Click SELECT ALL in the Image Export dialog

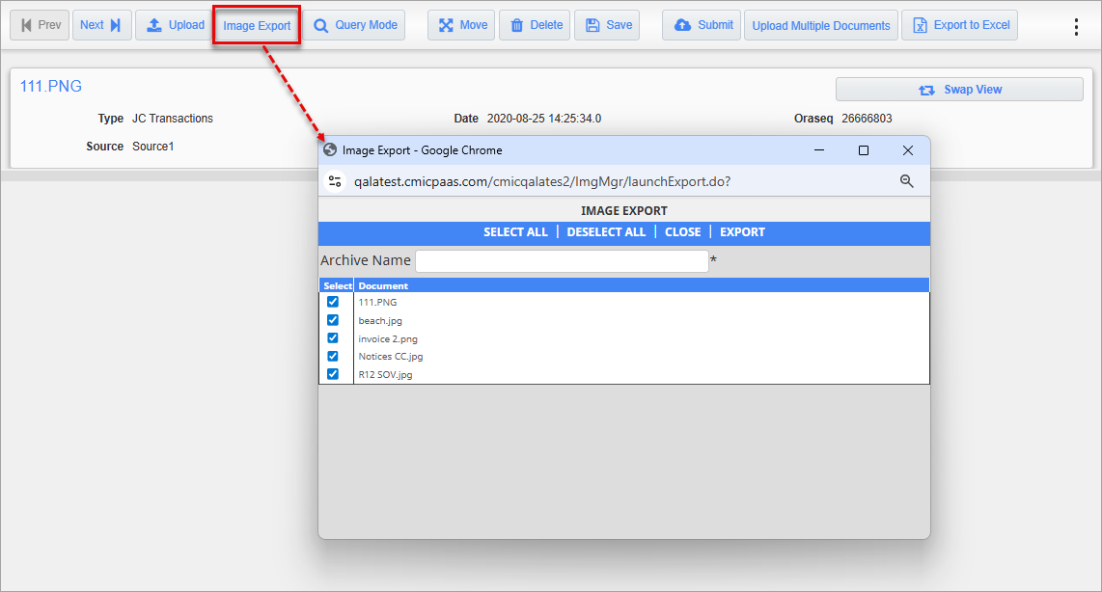click(x=515, y=231)
